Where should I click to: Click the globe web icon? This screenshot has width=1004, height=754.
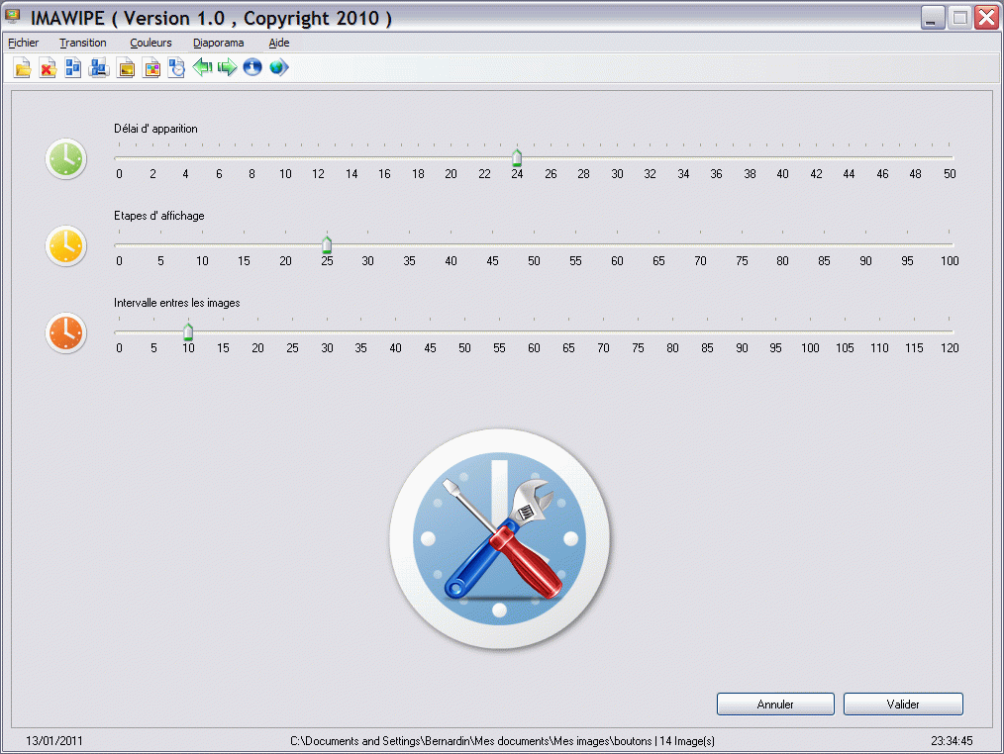point(278,67)
